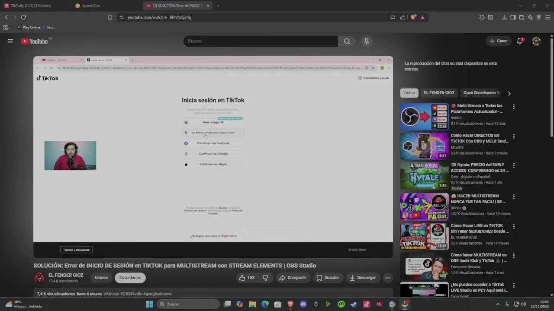This screenshot has width=554, height=311.
Task: Open Brave Wallet icon
Action: pos(522,17)
